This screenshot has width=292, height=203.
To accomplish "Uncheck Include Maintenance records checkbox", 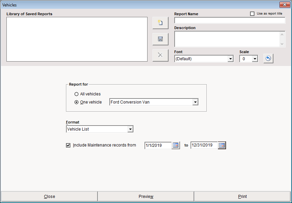I will (x=68, y=145).
